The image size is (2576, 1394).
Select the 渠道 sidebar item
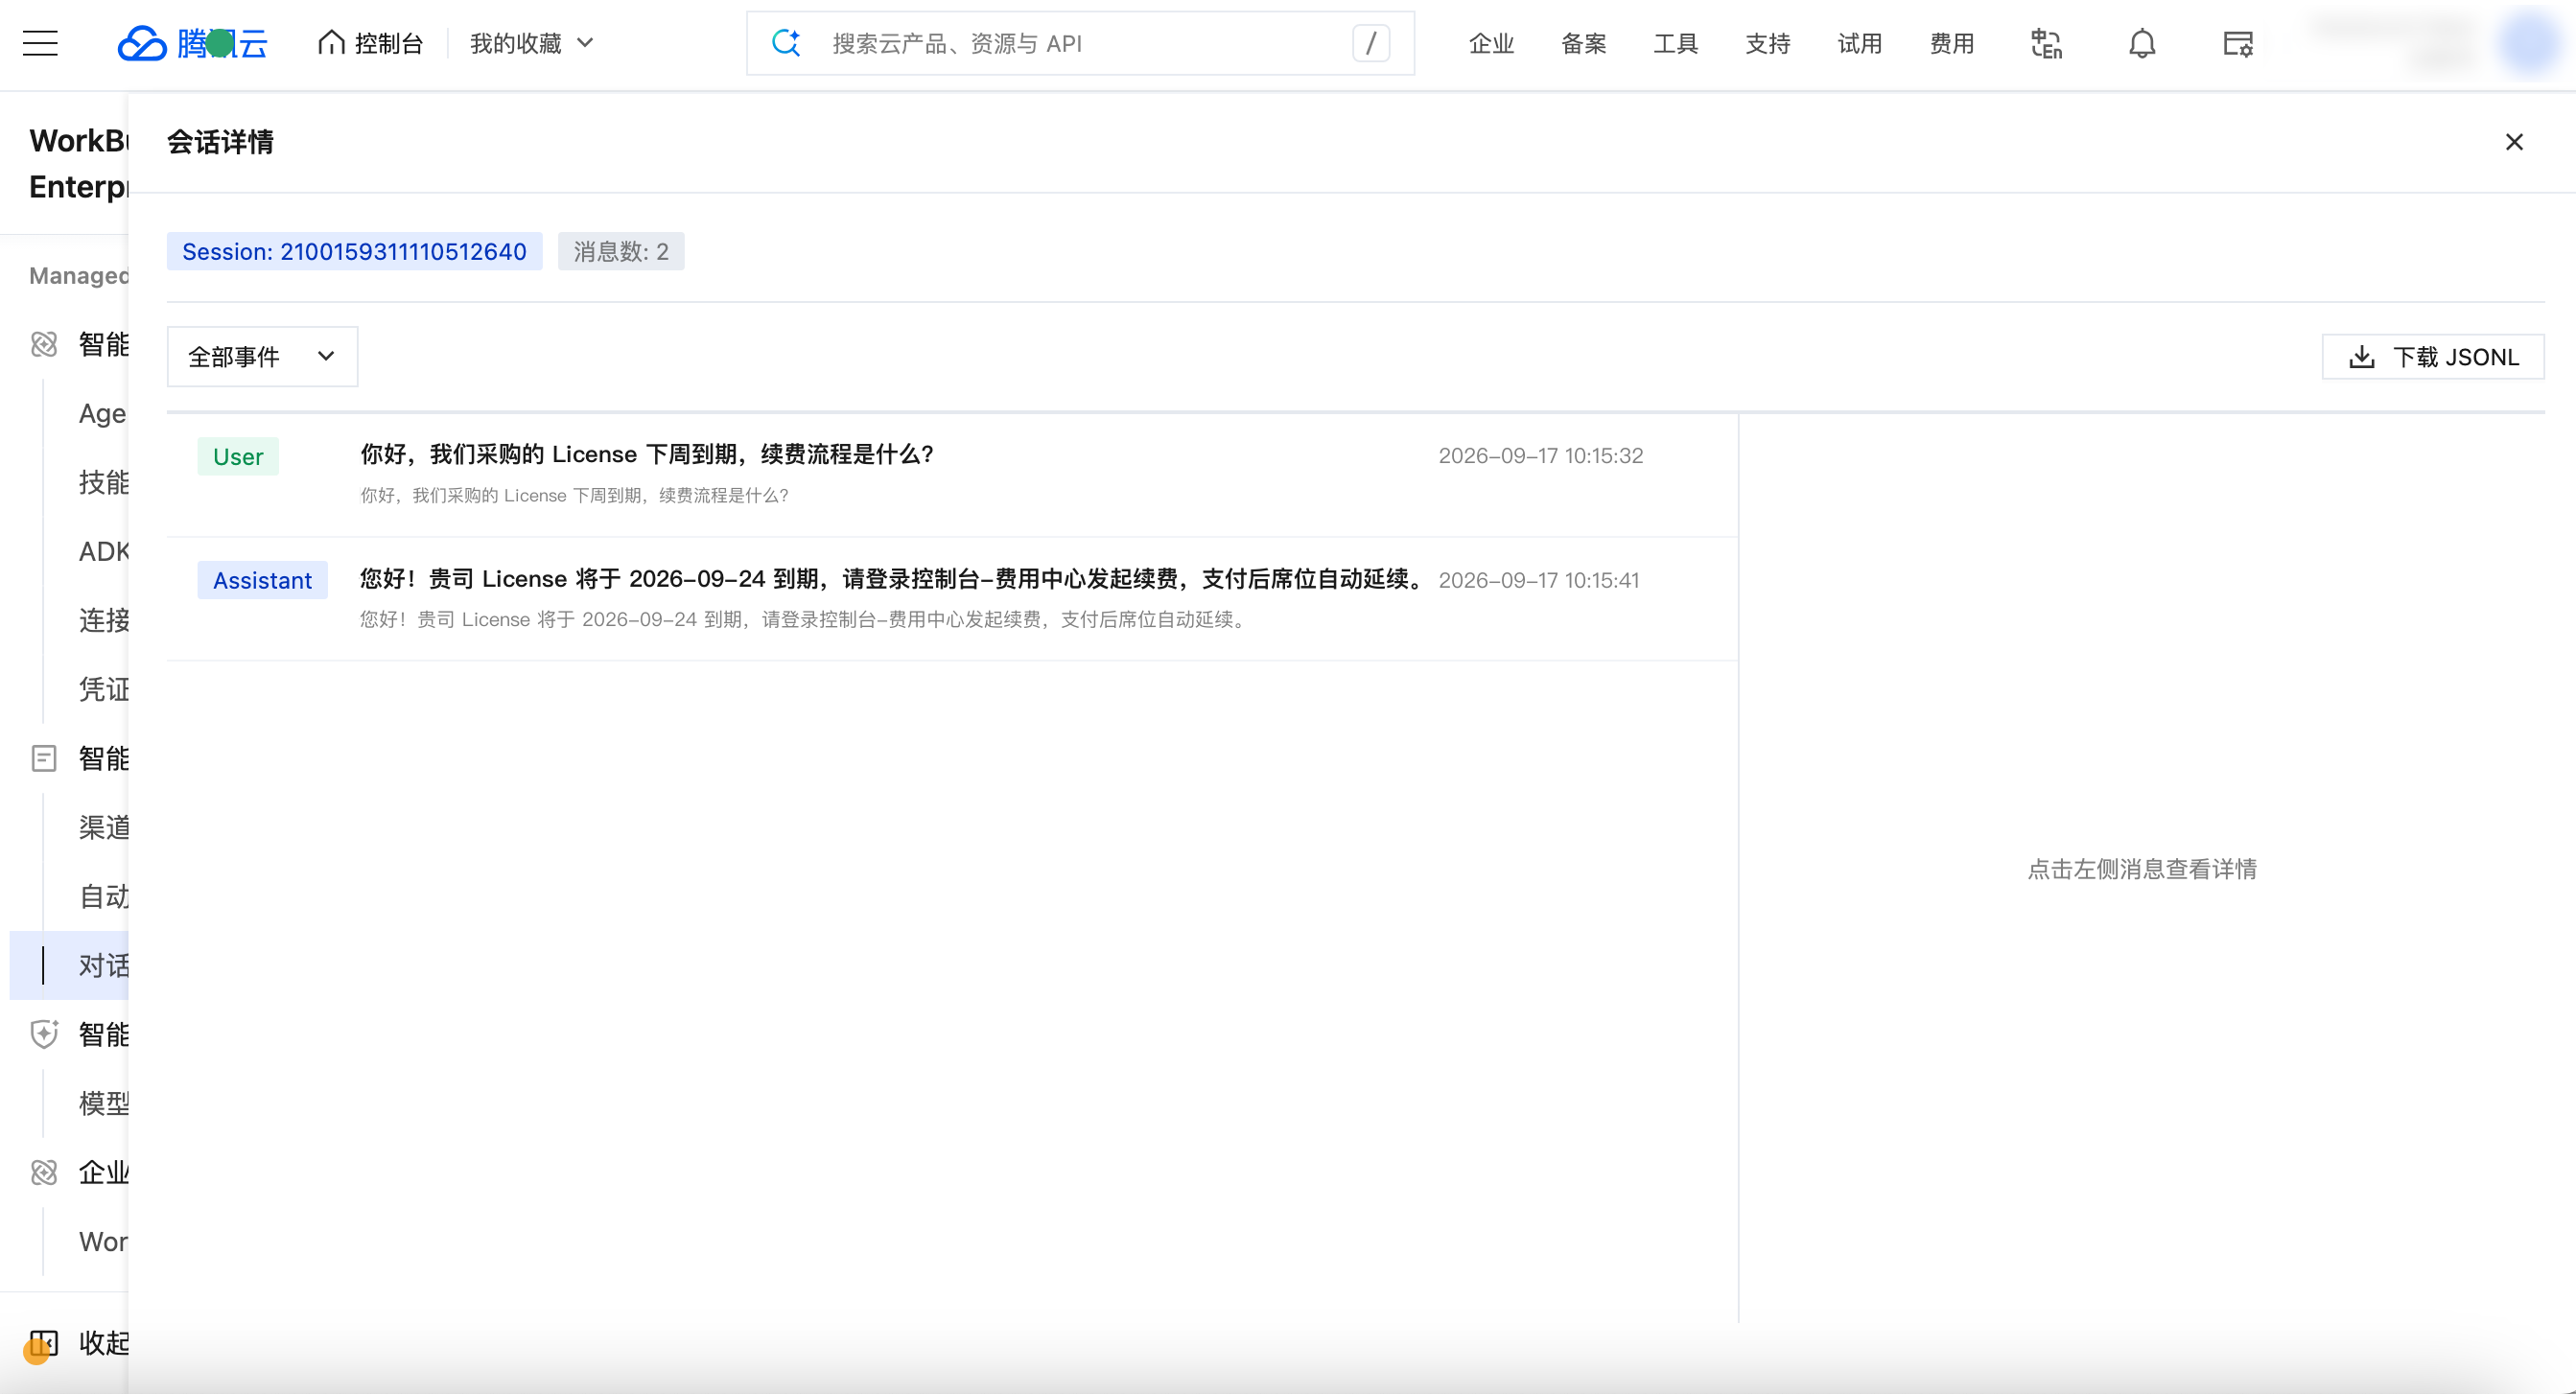click(x=104, y=827)
